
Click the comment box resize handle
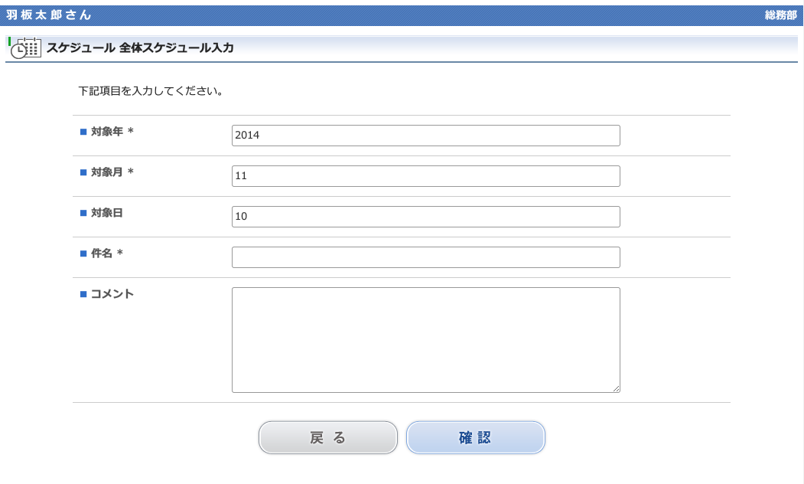(x=617, y=388)
